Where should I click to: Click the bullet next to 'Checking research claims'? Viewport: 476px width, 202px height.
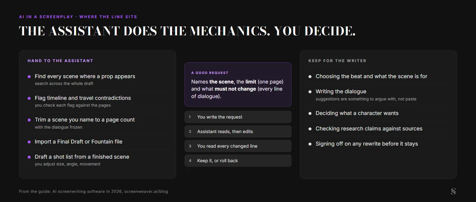310,129
